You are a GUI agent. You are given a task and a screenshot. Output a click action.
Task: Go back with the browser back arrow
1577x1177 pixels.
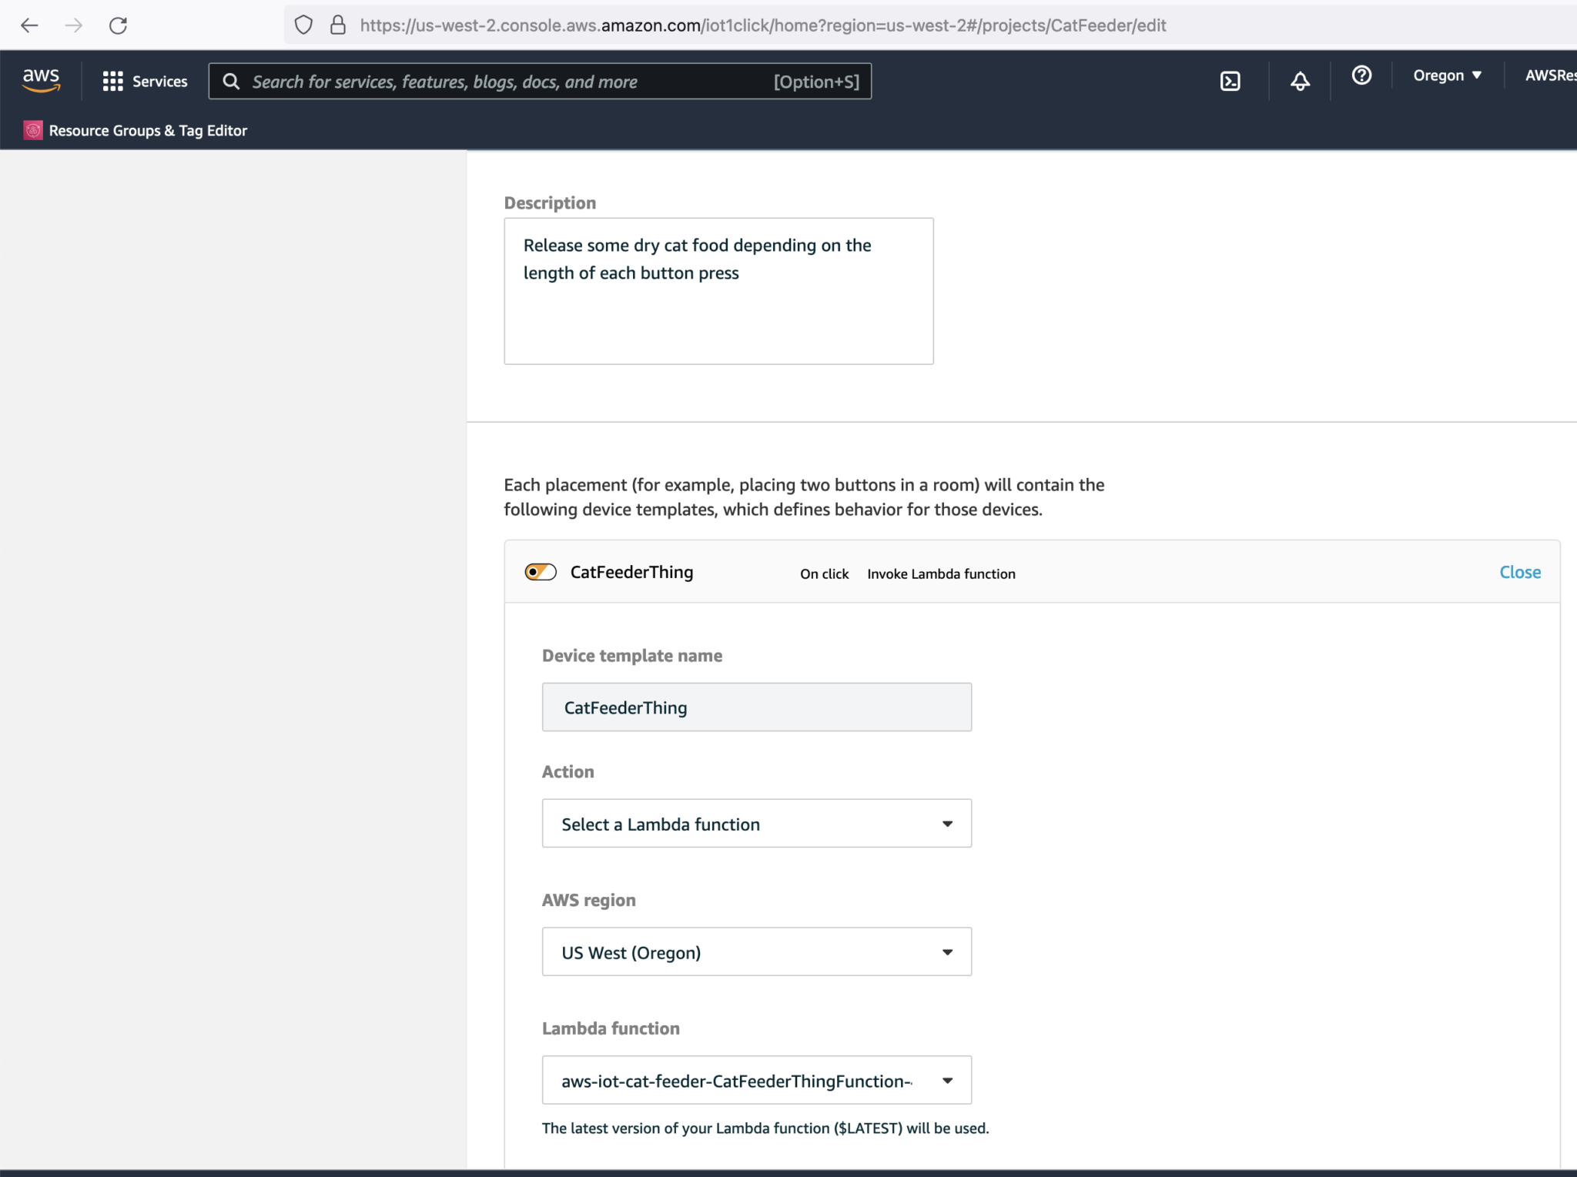coord(29,25)
